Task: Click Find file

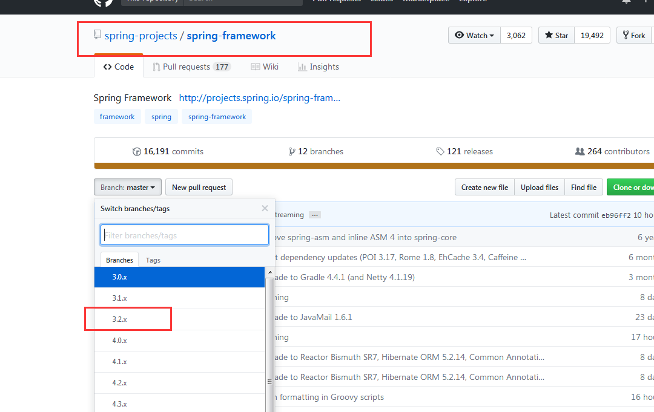Action: click(x=584, y=188)
